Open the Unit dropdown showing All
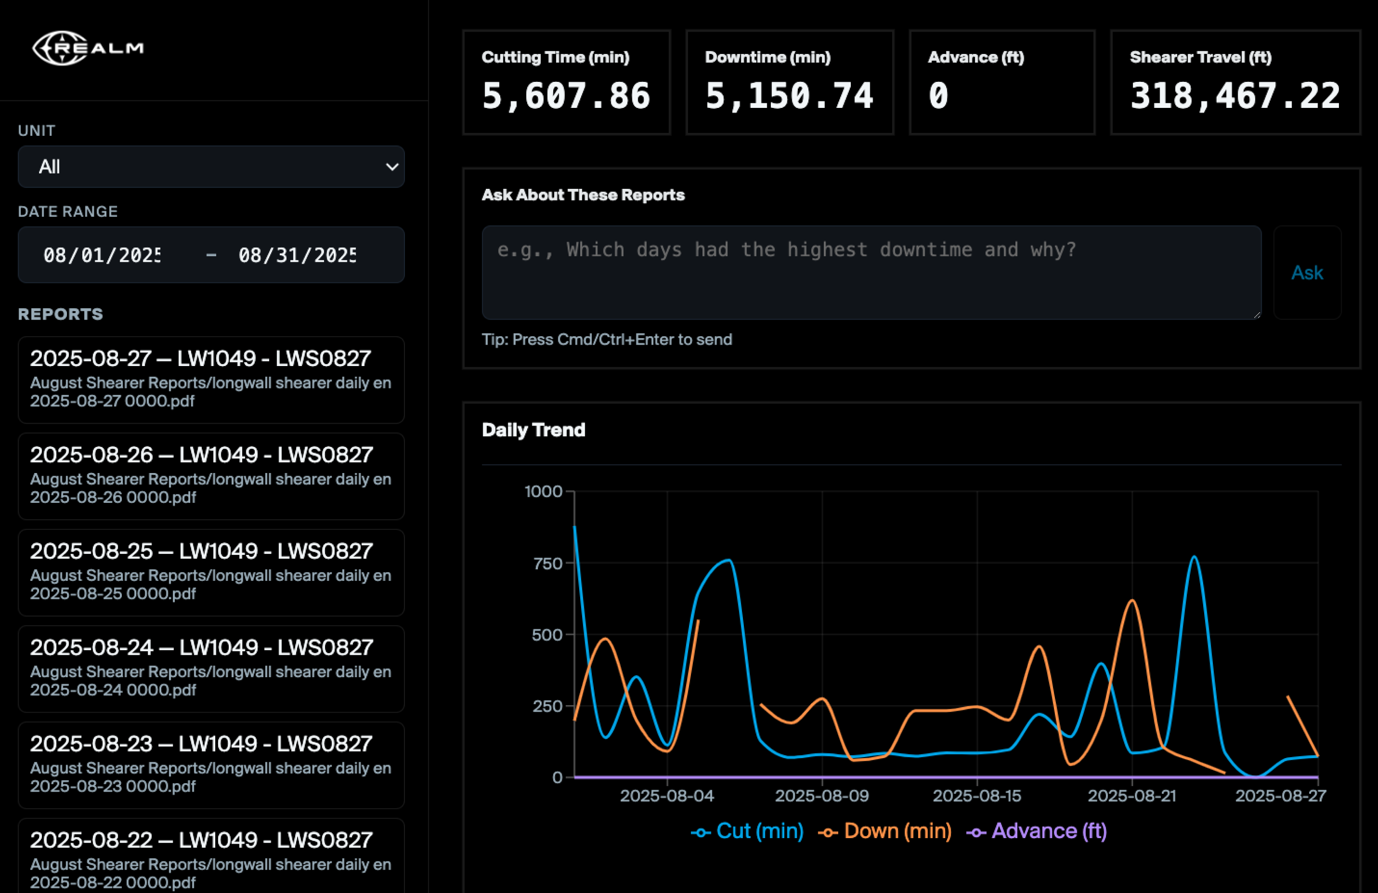This screenshot has width=1378, height=893. [211, 167]
